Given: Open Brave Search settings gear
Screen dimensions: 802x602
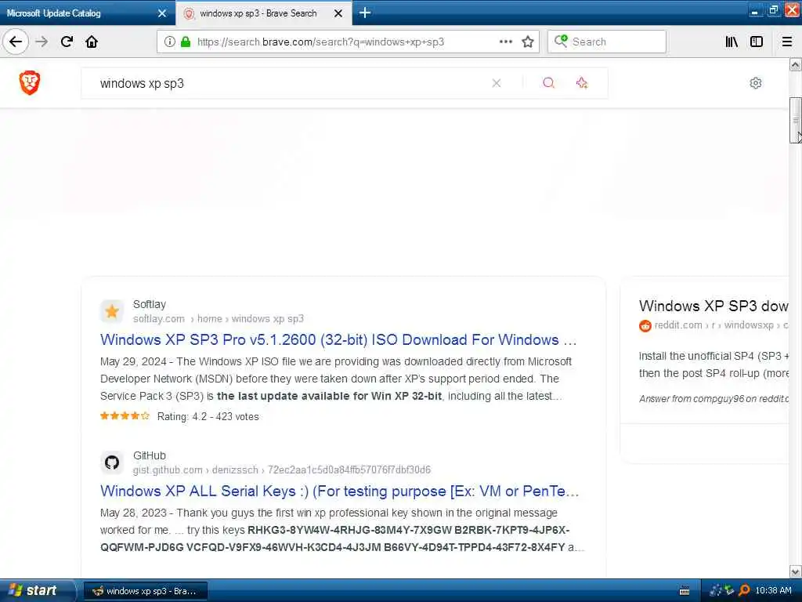Looking at the screenshot, I should point(756,83).
